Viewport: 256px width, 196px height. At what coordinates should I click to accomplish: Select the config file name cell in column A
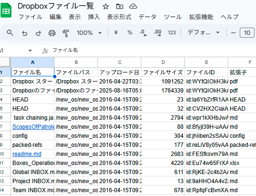pyautogui.click(x=32, y=136)
